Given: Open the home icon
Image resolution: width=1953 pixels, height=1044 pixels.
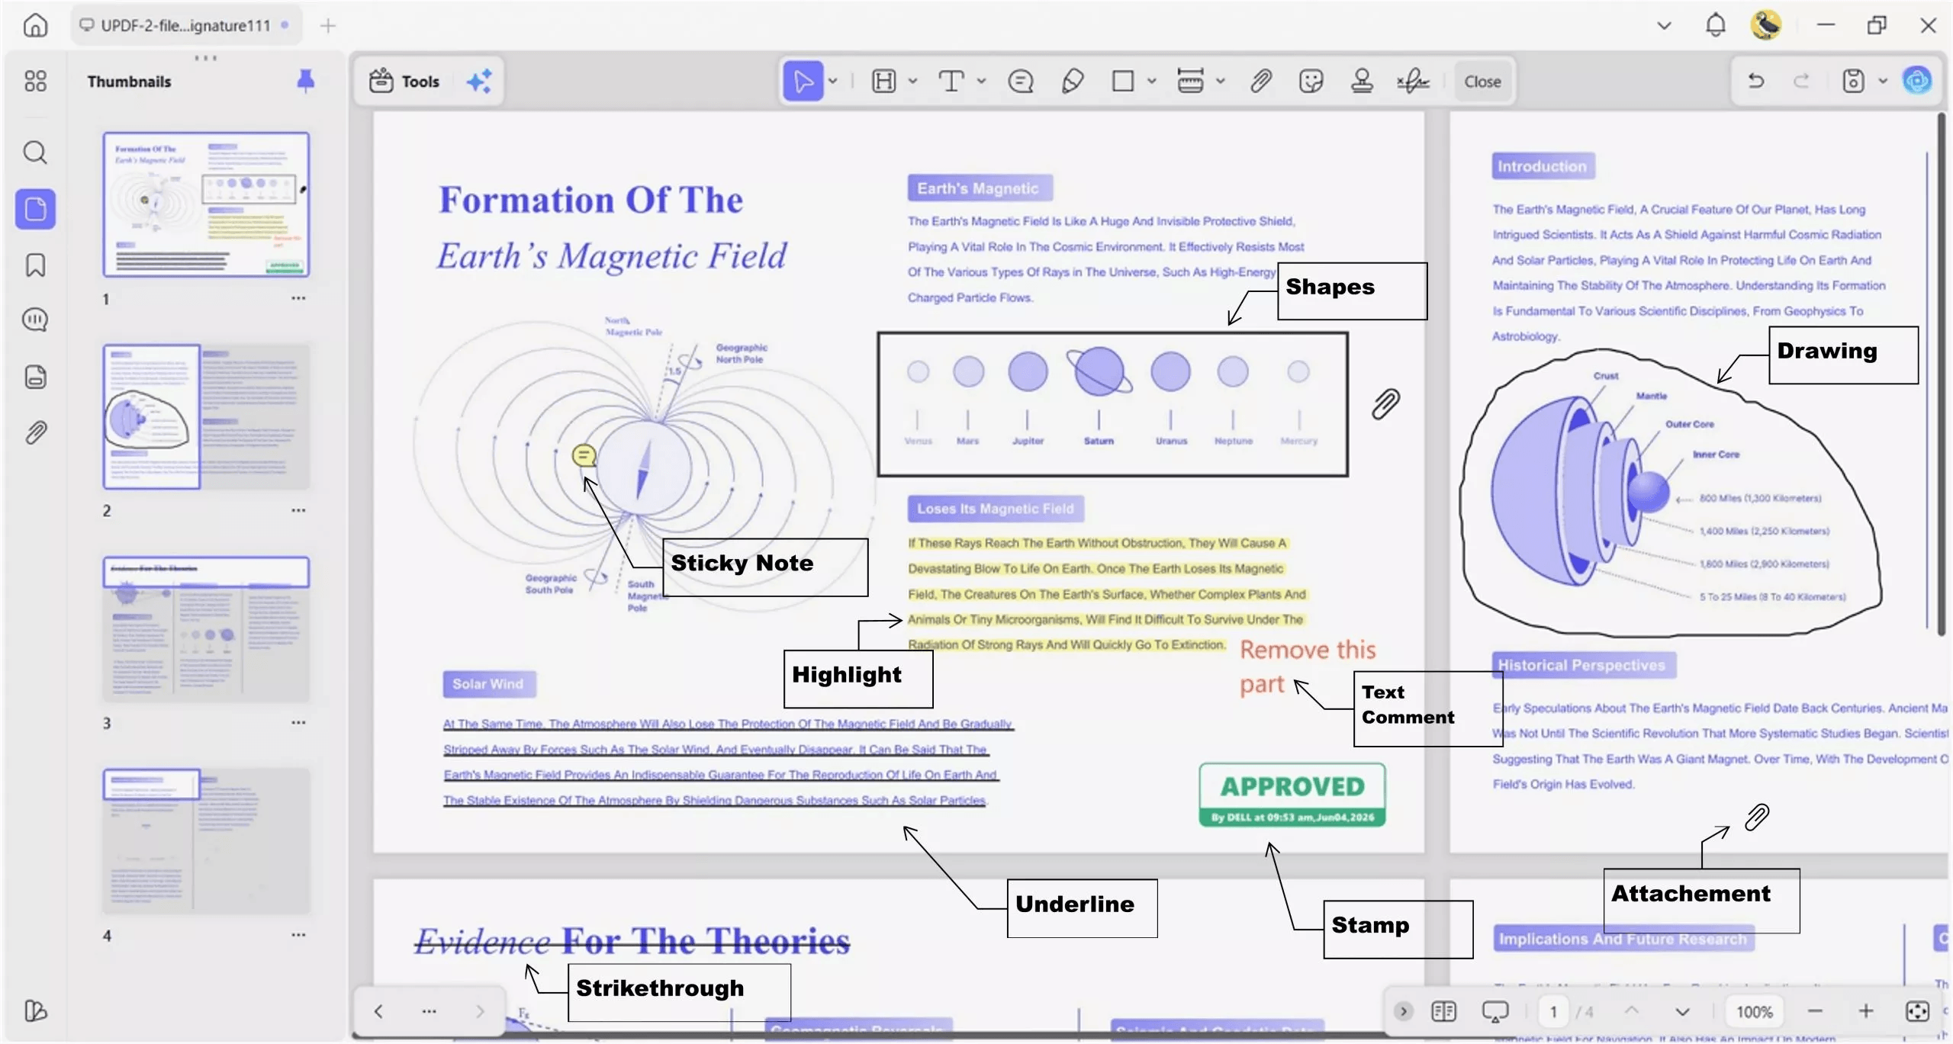Looking at the screenshot, I should coord(35,25).
